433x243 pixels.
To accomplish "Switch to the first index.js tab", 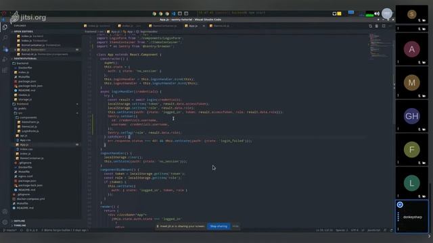I will (x=97, y=26).
